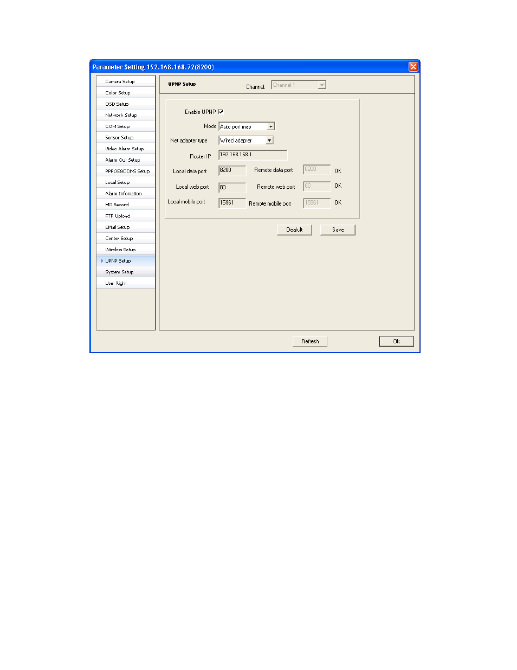Open the Camera Setup page
This screenshot has height=670, width=517.
pyautogui.click(x=126, y=81)
